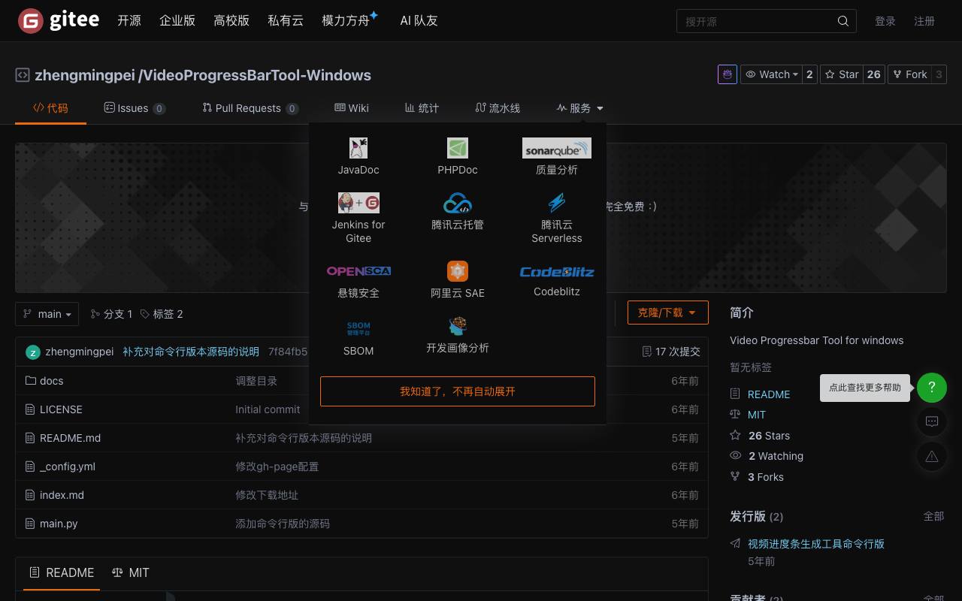The width and height of the screenshot is (962, 601).
Task: Open the 私有云 navigation link
Action: (286, 21)
